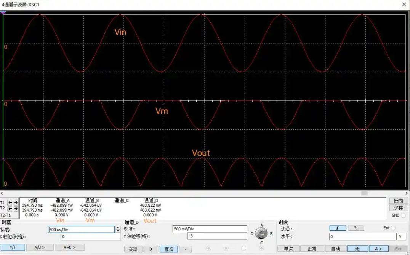Move cursor T1 left with its arrow
The width and height of the screenshot is (410, 255).
[10, 202]
